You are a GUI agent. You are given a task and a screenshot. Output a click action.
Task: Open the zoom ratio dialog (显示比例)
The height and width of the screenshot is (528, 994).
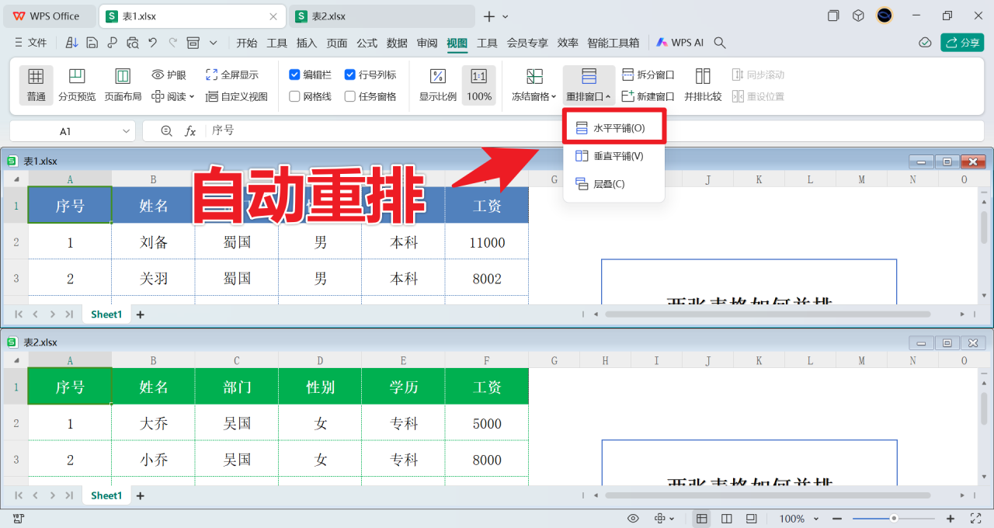(x=438, y=85)
